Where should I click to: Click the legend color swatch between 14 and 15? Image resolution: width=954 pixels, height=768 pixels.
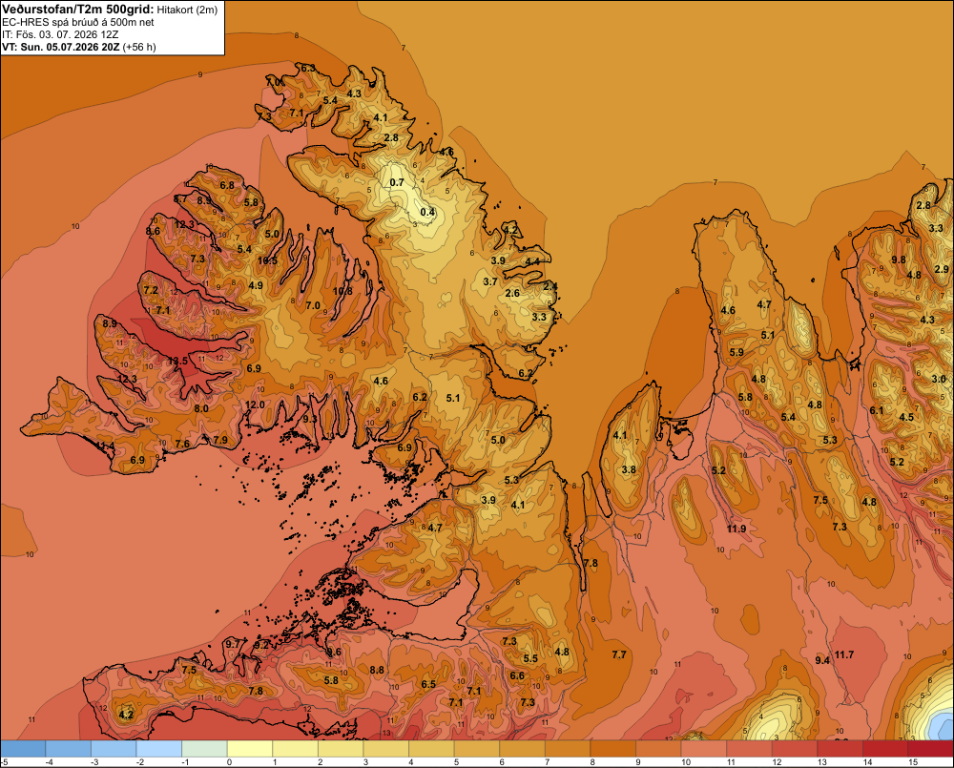[885, 749]
